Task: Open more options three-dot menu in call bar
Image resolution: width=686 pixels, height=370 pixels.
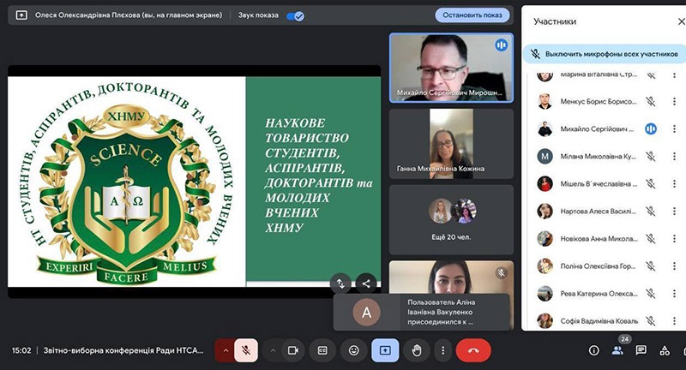Action: point(442,350)
